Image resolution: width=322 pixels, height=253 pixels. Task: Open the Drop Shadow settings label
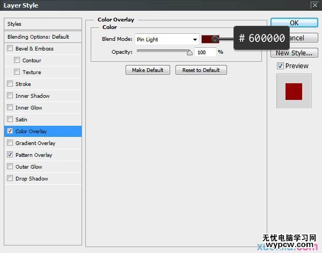coord(32,178)
